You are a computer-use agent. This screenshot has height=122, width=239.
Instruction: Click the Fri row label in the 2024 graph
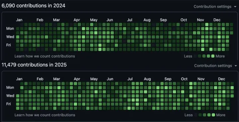click(x=9, y=45)
